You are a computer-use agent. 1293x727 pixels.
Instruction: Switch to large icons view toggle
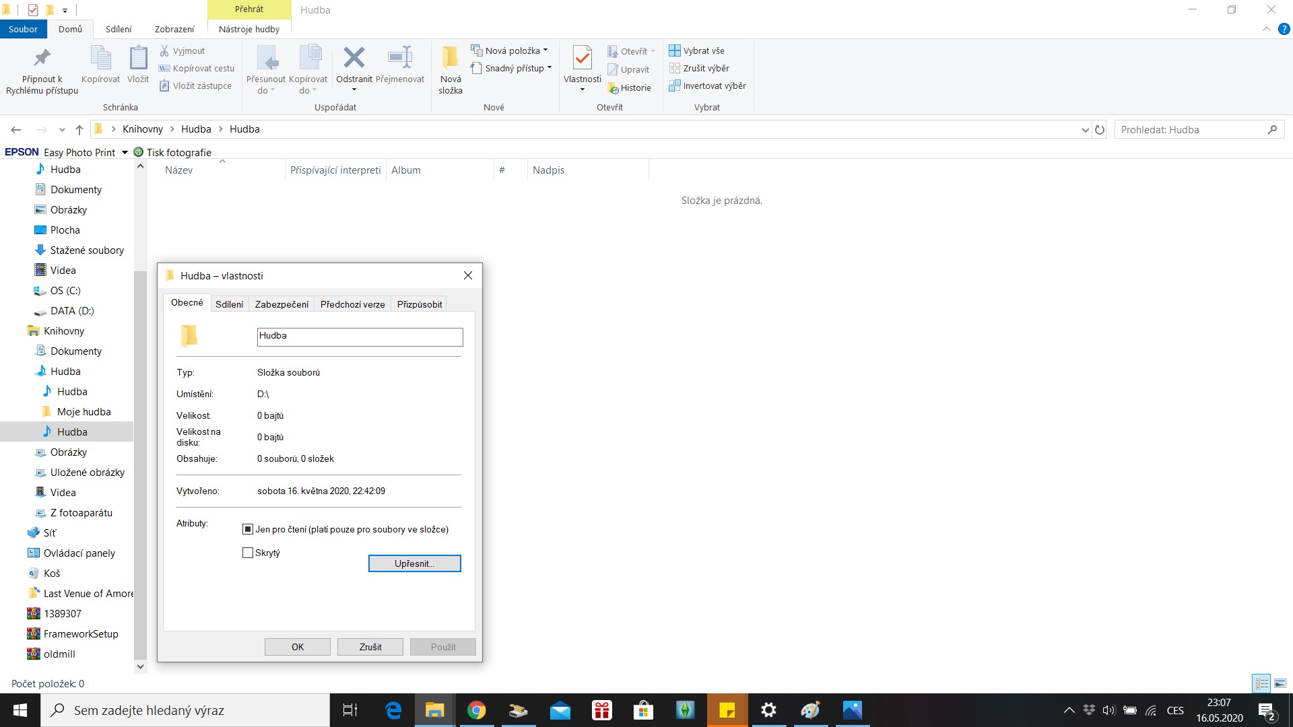[1280, 683]
